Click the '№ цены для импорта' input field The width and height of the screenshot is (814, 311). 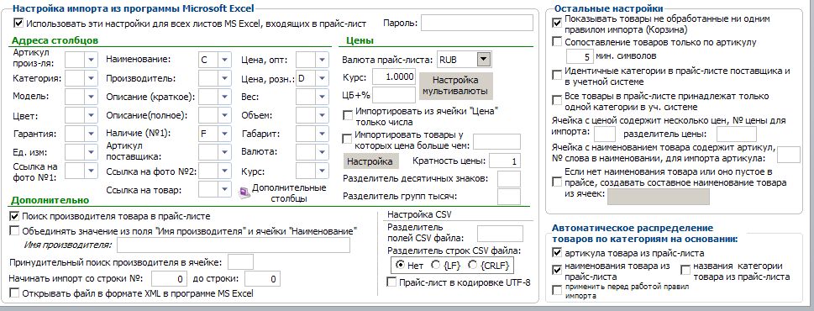604,134
